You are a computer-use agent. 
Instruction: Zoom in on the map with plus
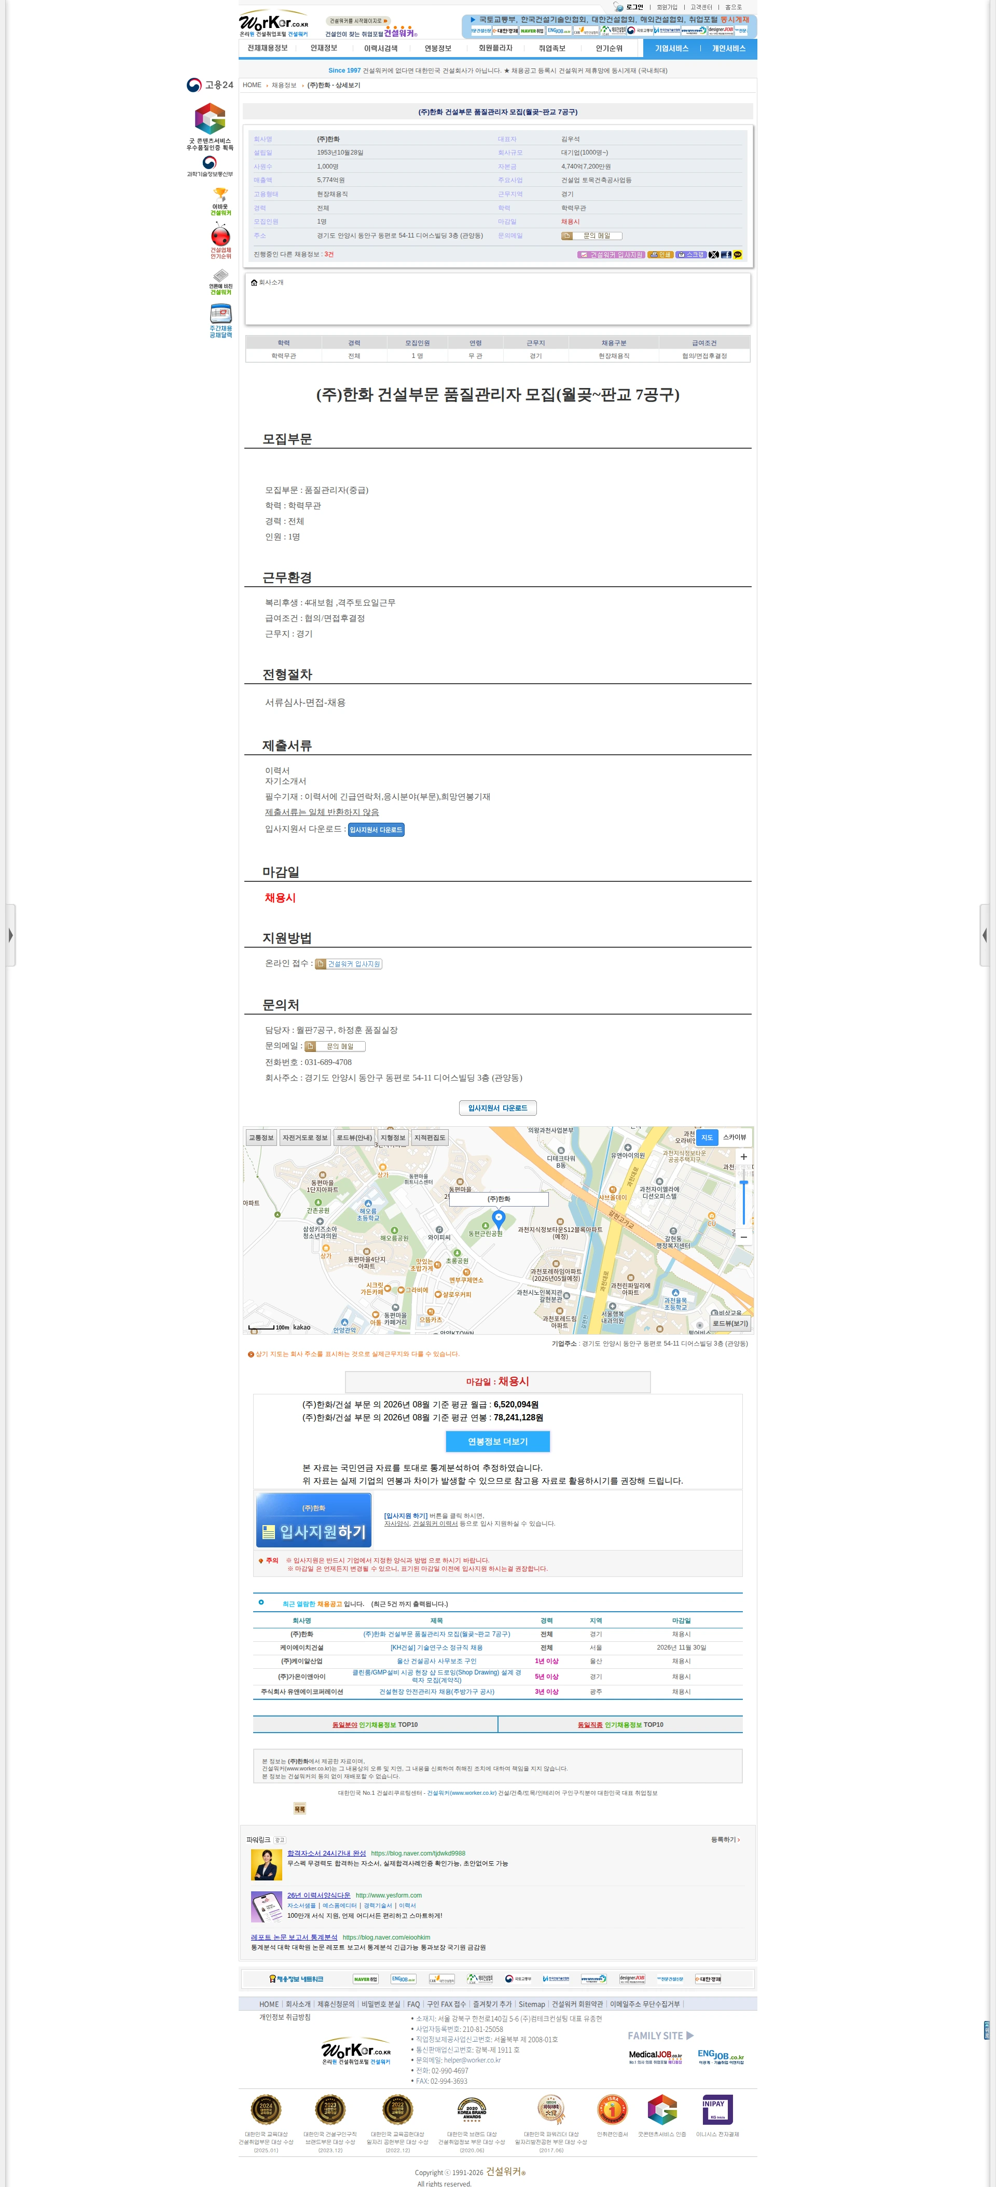pos(744,1156)
